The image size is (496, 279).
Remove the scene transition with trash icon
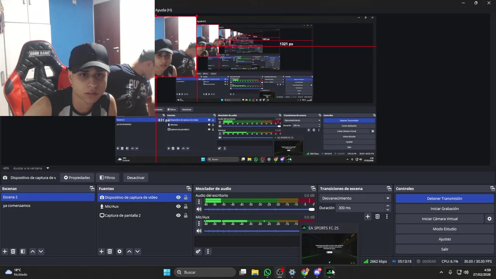[x=377, y=217]
